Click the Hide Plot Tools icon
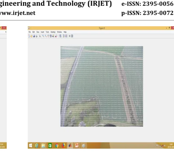The height and width of the screenshot is (152, 174). (70, 36)
